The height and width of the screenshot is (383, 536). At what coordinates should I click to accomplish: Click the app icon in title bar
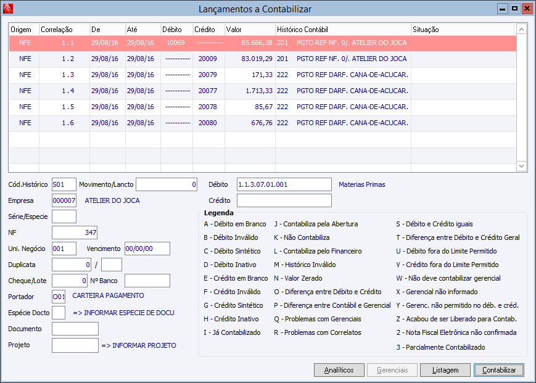[x=7, y=9]
